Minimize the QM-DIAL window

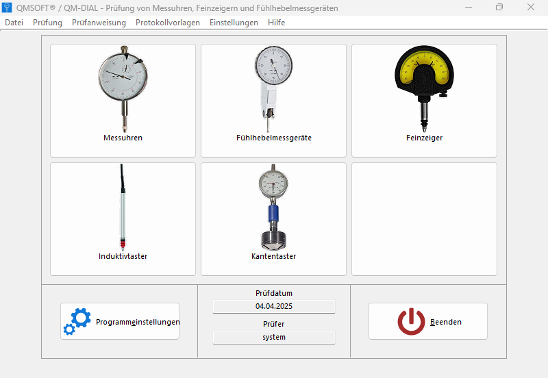[x=469, y=8]
